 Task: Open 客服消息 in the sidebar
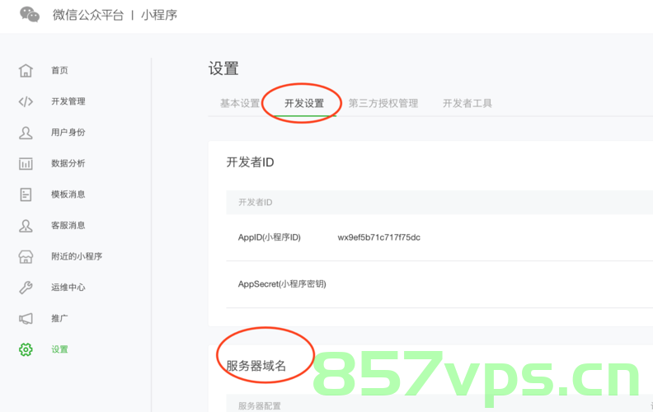point(68,226)
